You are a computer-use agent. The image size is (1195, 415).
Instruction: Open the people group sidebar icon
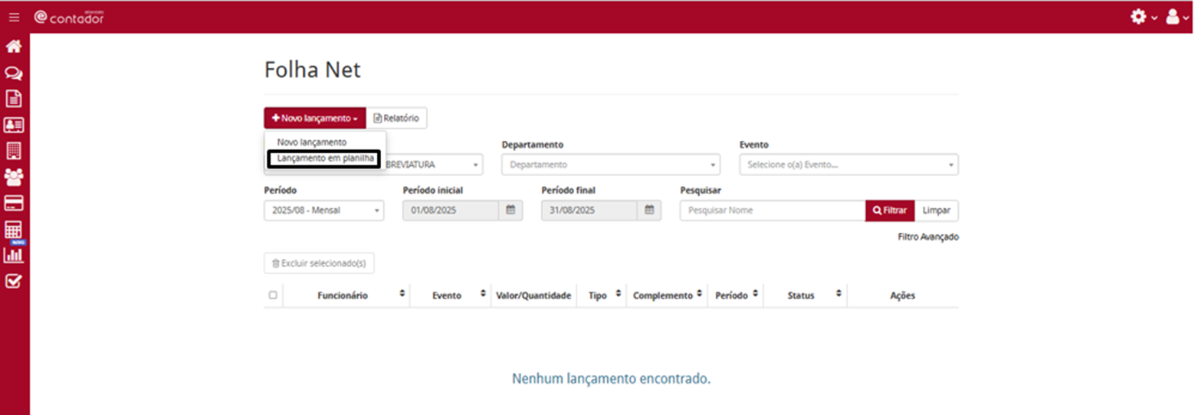click(14, 177)
